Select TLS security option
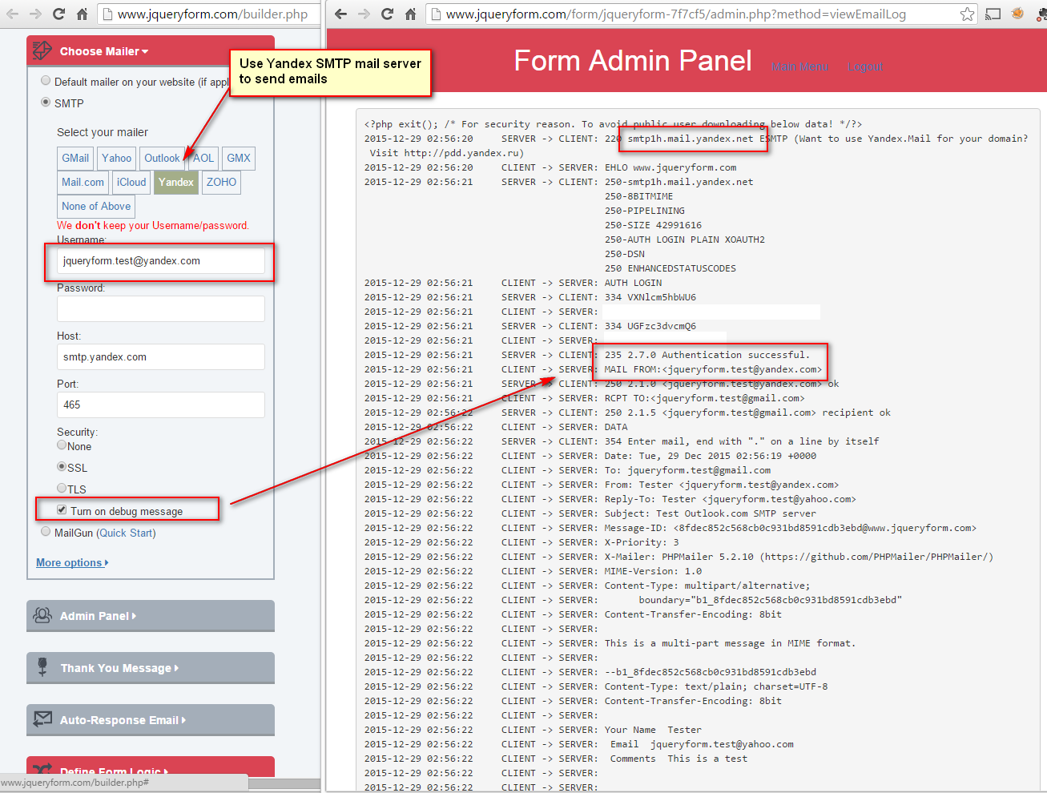The width and height of the screenshot is (1047, 793). click(62, 488)
